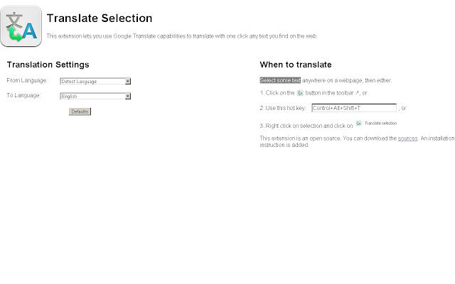Click the arrow icon after the word toolbar
This screenshot has height=284, width=455.
357,93
